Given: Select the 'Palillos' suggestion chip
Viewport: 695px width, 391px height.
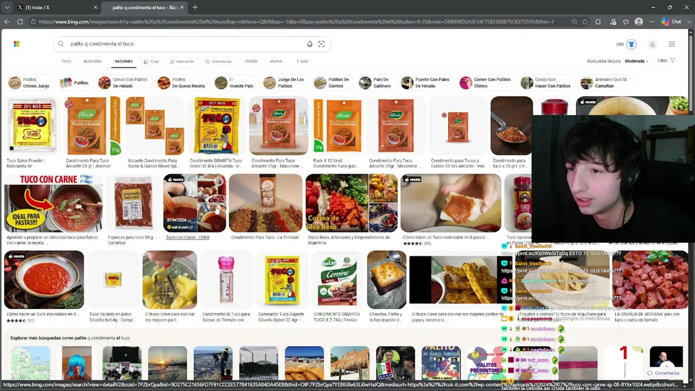Looking at the screenshot, I should [74, 83].
